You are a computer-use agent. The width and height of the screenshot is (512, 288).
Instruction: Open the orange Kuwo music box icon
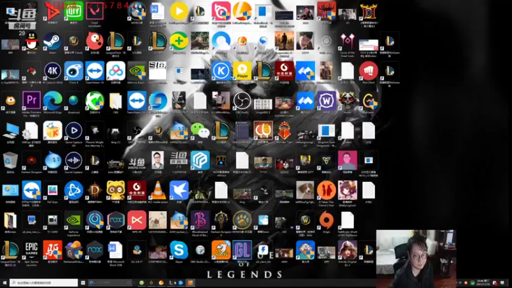tap(52, 131)
